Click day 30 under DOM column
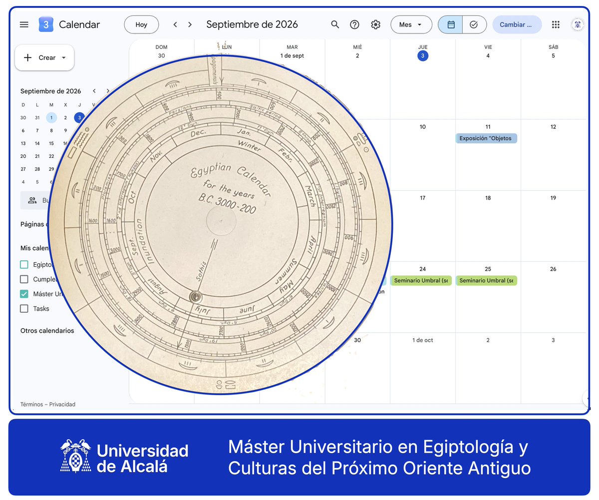The image size is (599, 500). pyautogui.click(x=161, y=56)
